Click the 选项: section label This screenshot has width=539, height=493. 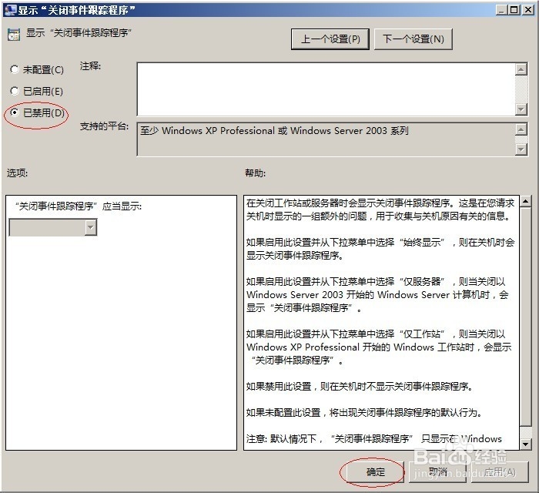(17, 173)
